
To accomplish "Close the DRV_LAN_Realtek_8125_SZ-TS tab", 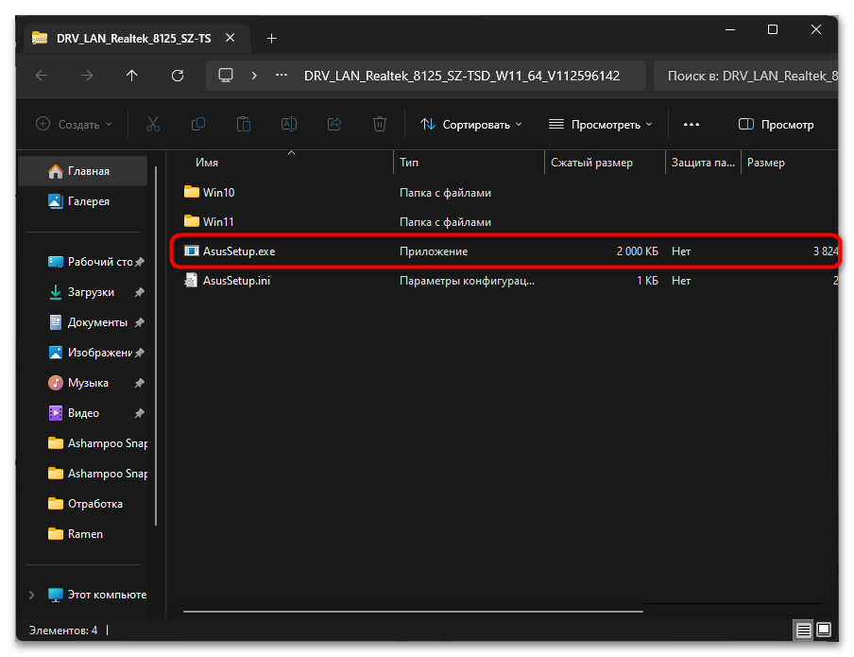I will pyautogui.click(x=230, y=38).
